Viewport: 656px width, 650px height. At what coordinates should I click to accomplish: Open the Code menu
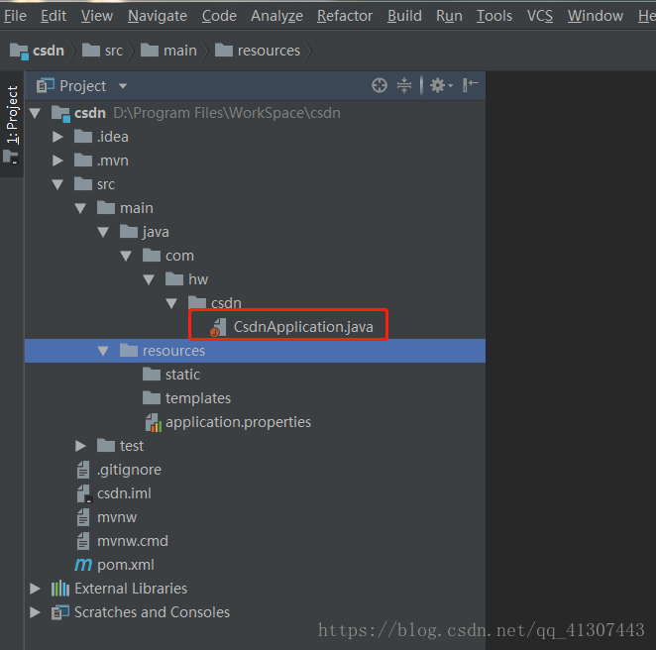(x=219, y=16)
